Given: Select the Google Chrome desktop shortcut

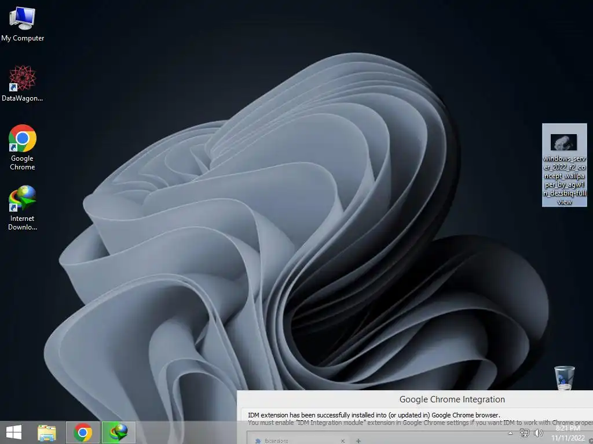Looking at the screenshot, I should point(23,147).
